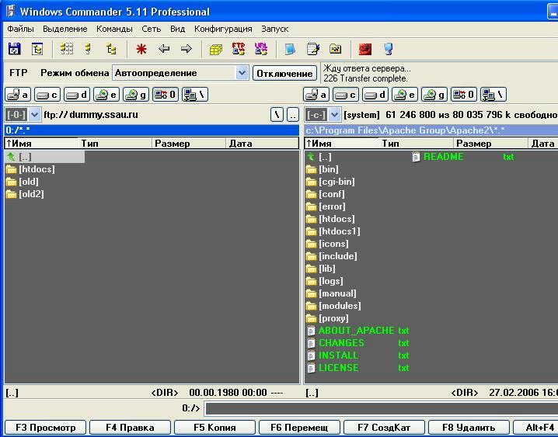This screenshot has height=437, width=558.
Task: Select the full details view toolbar icon
Action: [x=88, y=49]
